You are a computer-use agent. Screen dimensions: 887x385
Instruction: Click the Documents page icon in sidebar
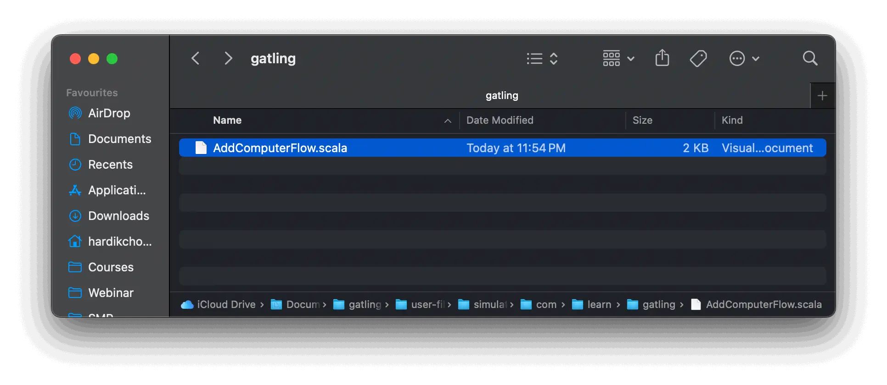tap(75, 139)
